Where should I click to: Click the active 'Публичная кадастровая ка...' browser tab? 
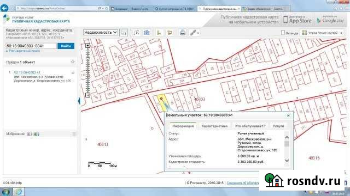pos(219,9)
